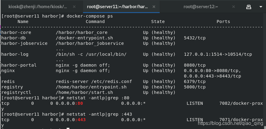Click the 6379/tcp redis port
Image resolution: width=266 pixels, height=129 pixels.
(x=195, y=81)
